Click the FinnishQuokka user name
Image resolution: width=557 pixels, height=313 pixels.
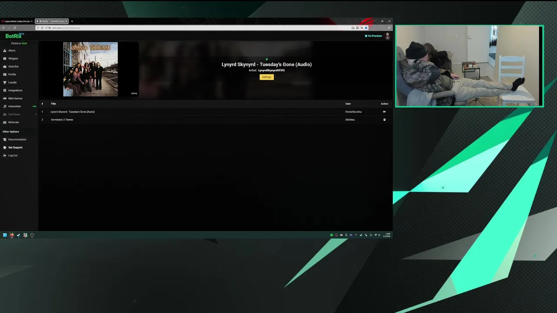[353, 112]
